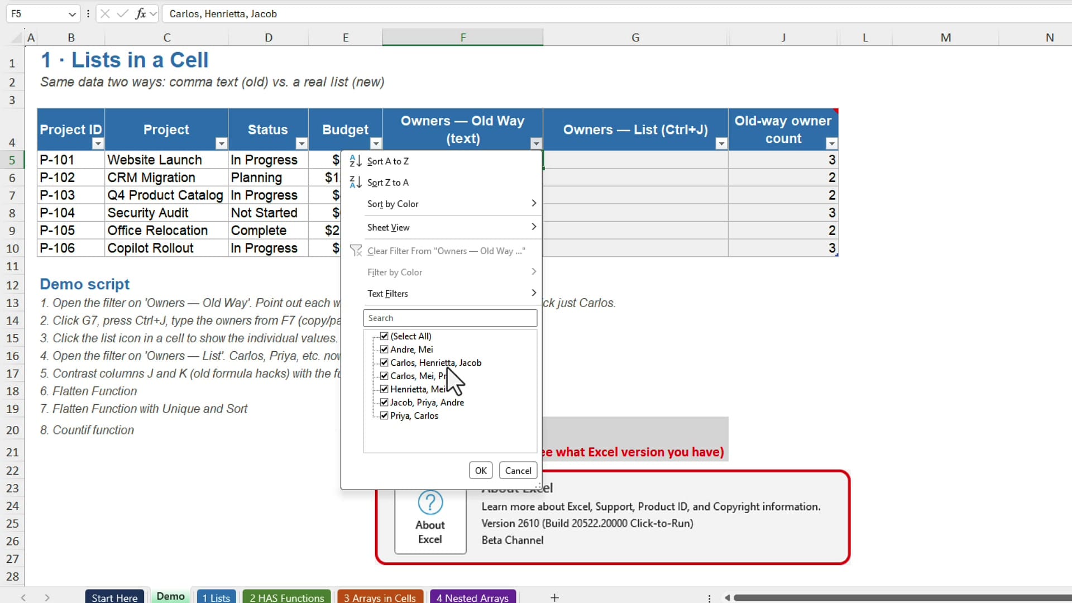Uncheck the Andre, Mei filter checkbox
This screenshot has width=1072, height=603.
coord(384,350)
